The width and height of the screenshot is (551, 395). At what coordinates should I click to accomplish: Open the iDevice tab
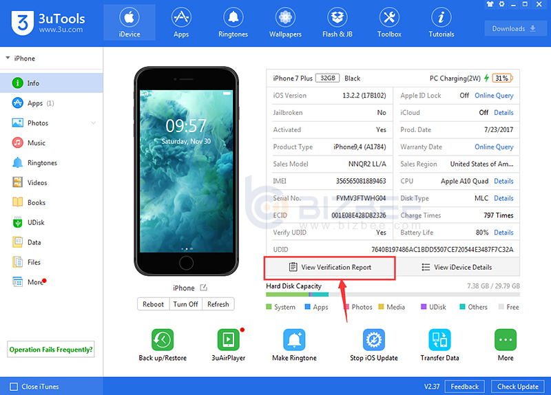point(129,23)
